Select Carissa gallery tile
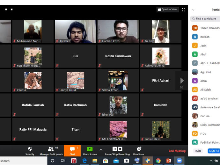 click(33, 81)
